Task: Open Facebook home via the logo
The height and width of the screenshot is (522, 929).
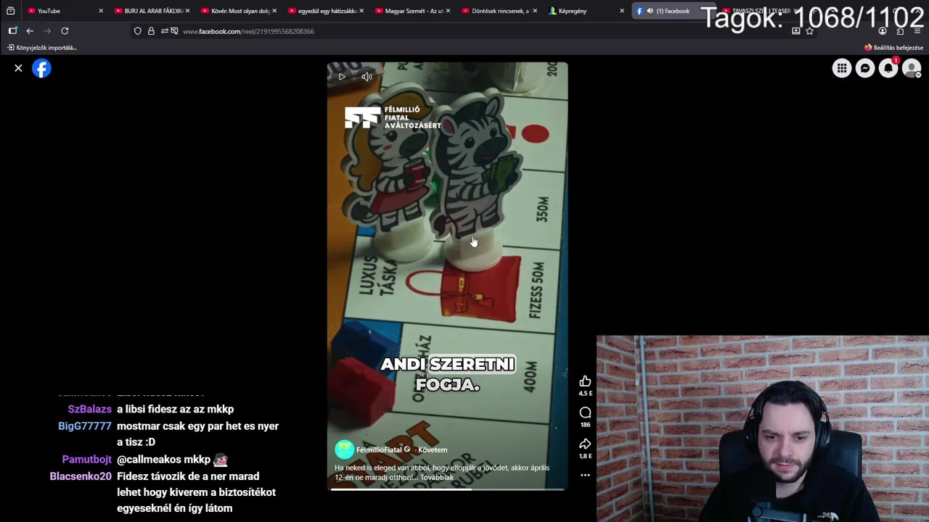Action: (41, 68)
